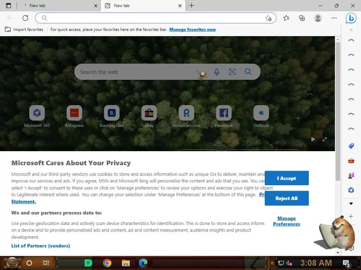Open the AliExpress quick link
This screenshot has height=270, width=361.
(74, 116)
